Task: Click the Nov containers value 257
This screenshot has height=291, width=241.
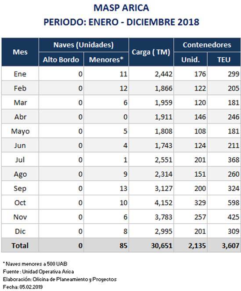Action: click(x=200, y=217)
